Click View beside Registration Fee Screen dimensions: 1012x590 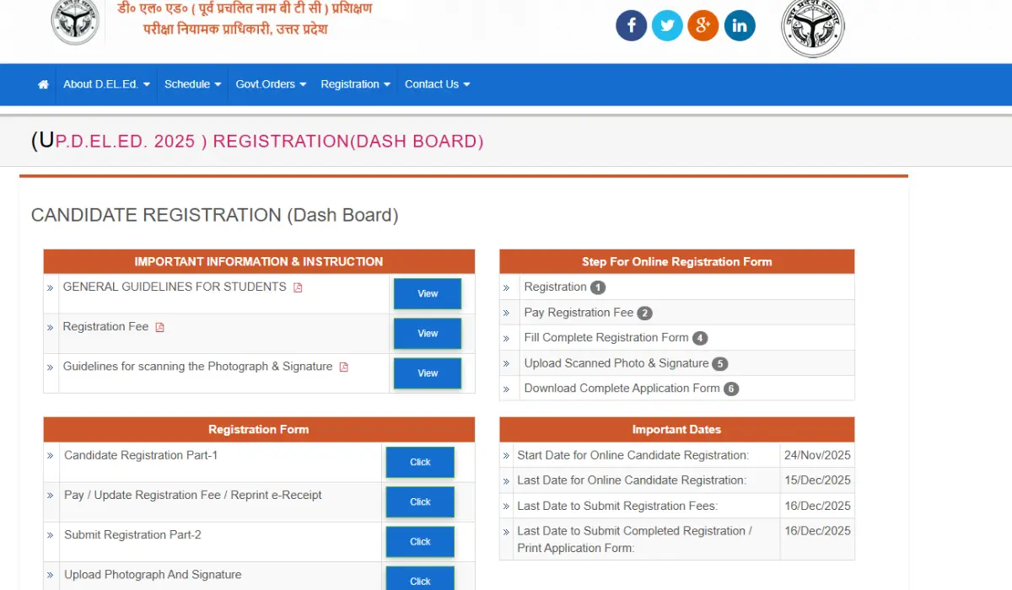pos(427,333)
